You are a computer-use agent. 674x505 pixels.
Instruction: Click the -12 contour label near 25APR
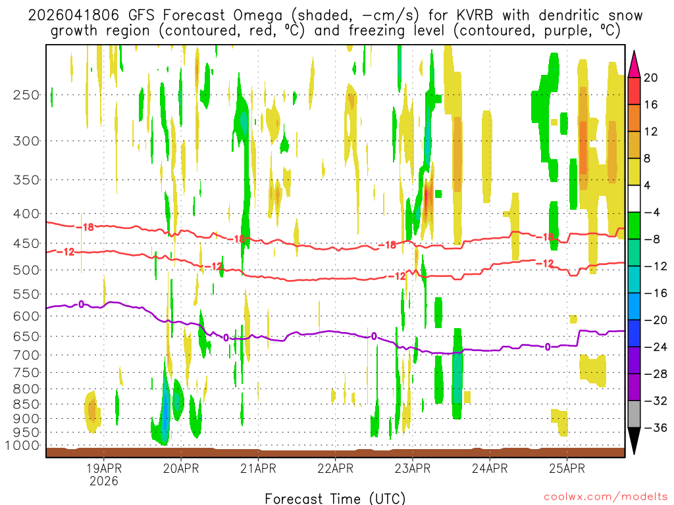pyautogui.click(x=544, y=263)
